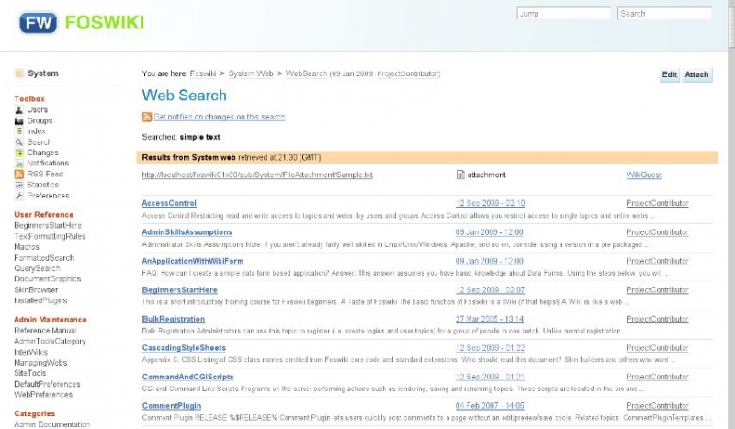Open the BeginnersStartHere result topic

tap(179, 290)
